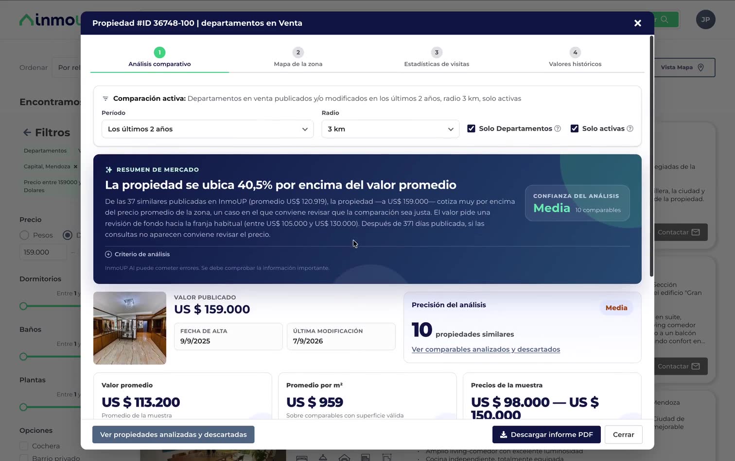Screen dimensions: 735x461
Task: Click the sparkle icon beside Resumen de Mercado
Action: point(109,170)
